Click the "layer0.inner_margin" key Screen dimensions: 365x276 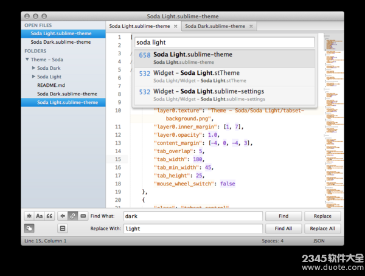click(x=186, y=127)
